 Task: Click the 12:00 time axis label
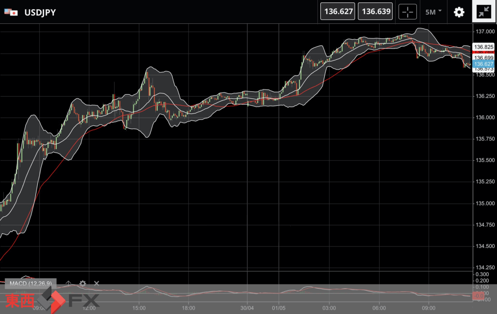[89, 308]
